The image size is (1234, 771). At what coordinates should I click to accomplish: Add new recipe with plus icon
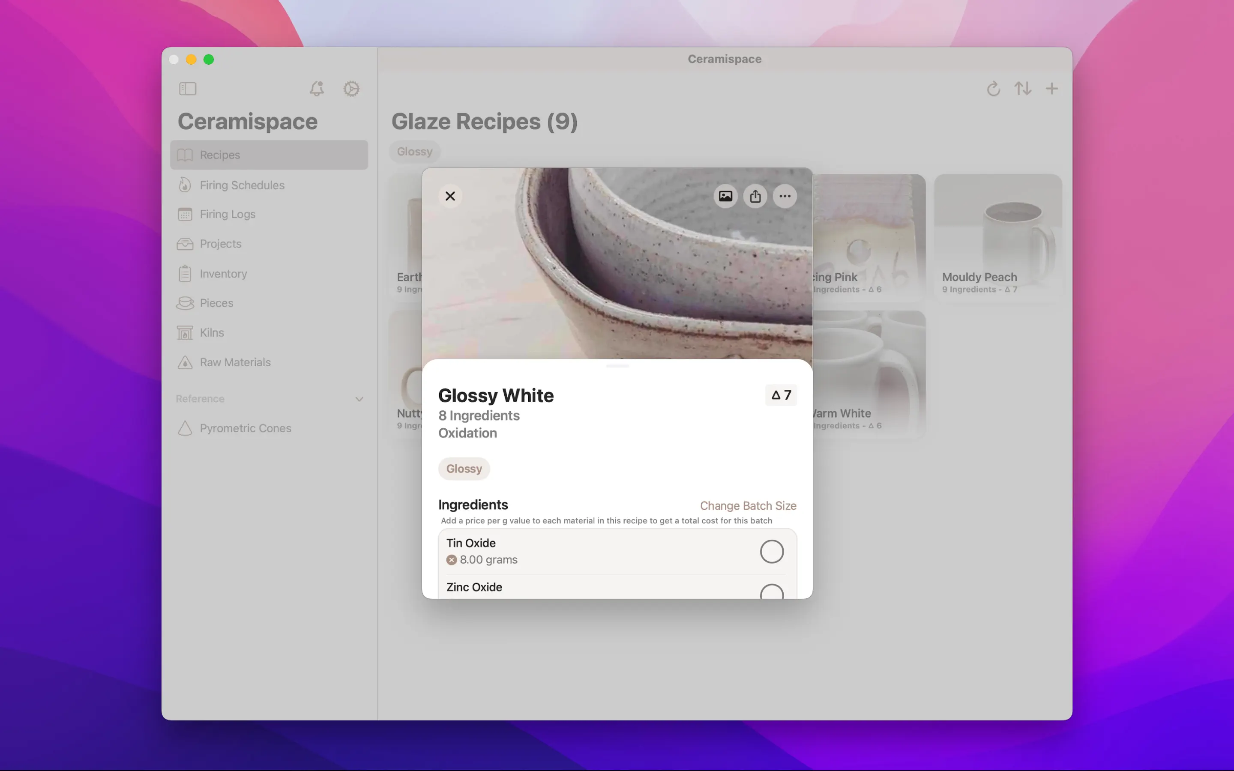[1051, 89]
